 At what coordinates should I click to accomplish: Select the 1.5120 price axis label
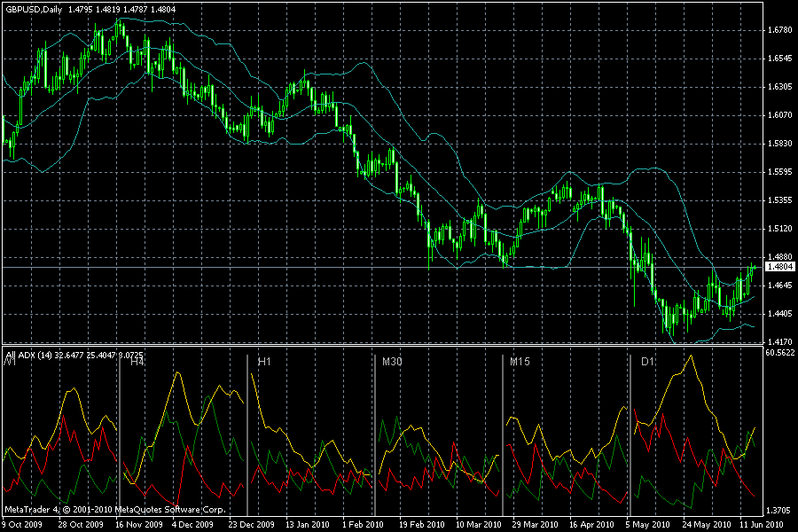click(x=780, y=229)
